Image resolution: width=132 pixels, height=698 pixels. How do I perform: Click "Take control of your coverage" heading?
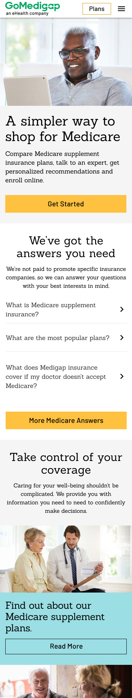66,463
